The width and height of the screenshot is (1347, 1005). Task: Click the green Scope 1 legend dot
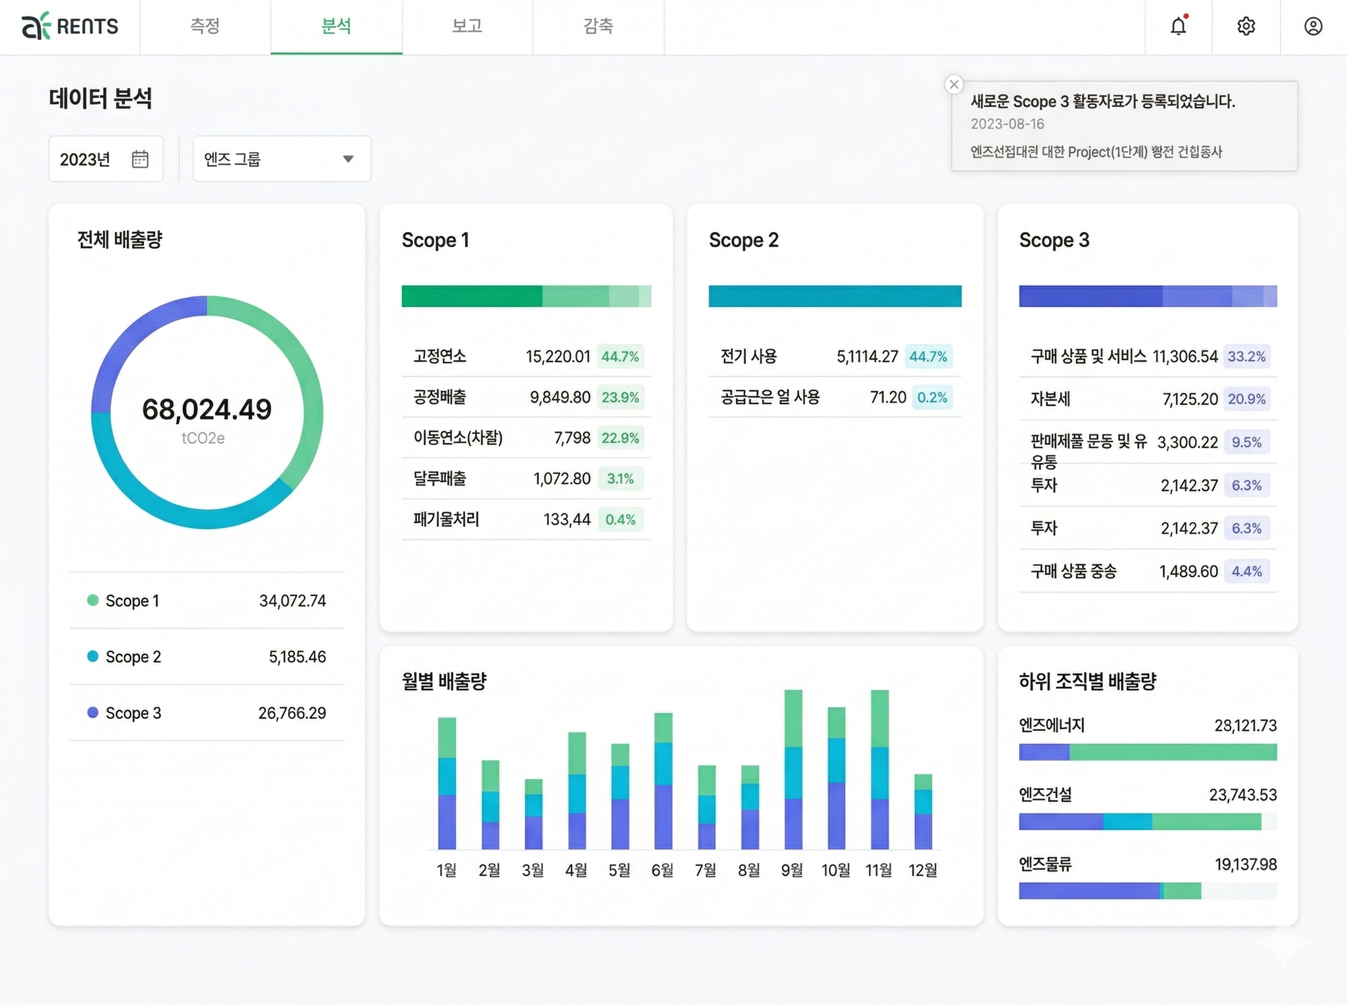click(x=93, y=600)
